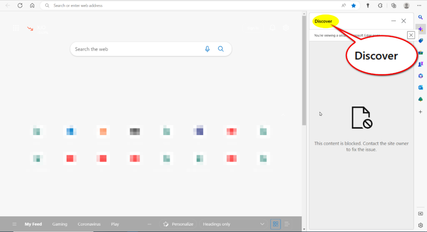This screenshot has height=232, width=427.
Task: Collapse quick links with faint chevron
Action: click(x=283, y=115)
